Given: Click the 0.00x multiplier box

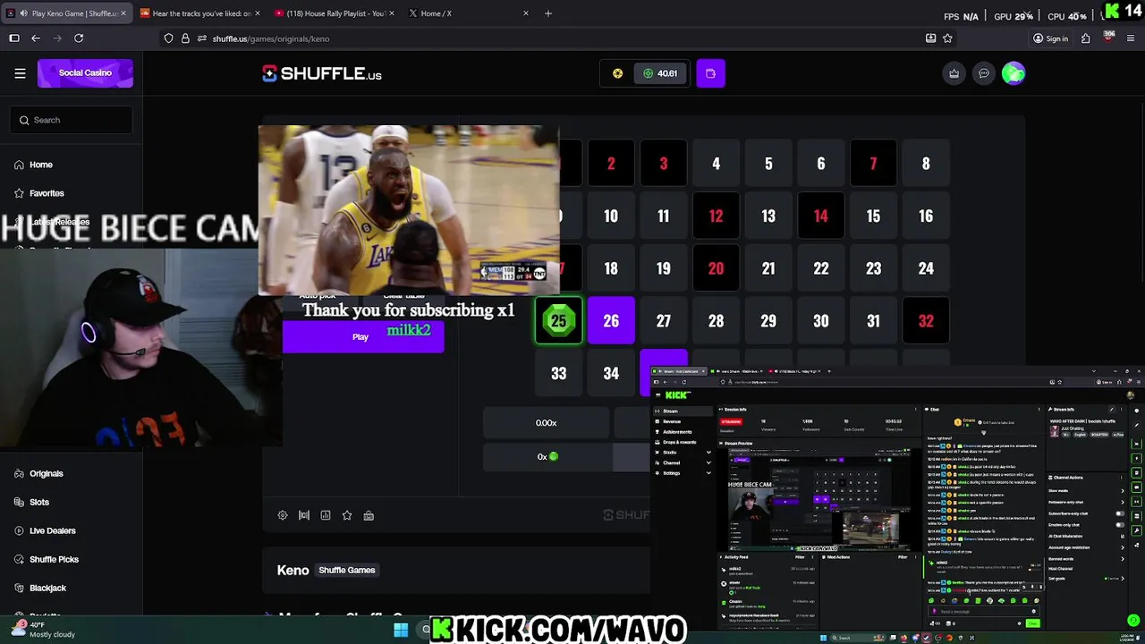Looking at the screenshot, I should point(546,423).
